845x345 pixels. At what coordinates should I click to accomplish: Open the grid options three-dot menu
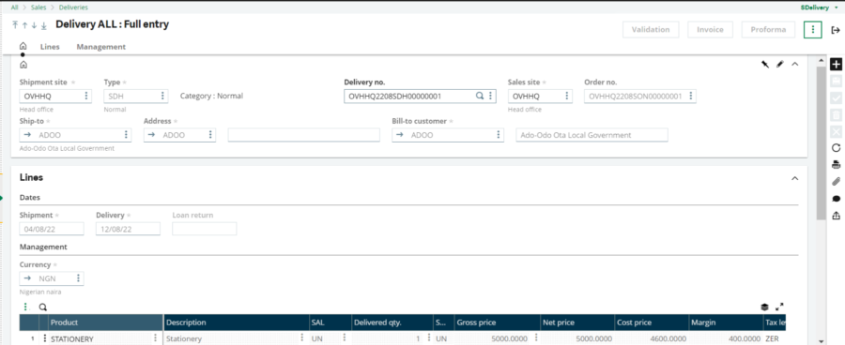pyautogui.click(x=24, y=307)
